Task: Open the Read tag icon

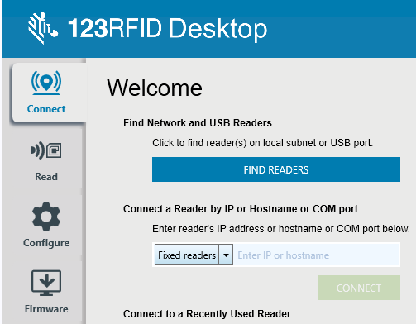Action: (x=46, y=150)
